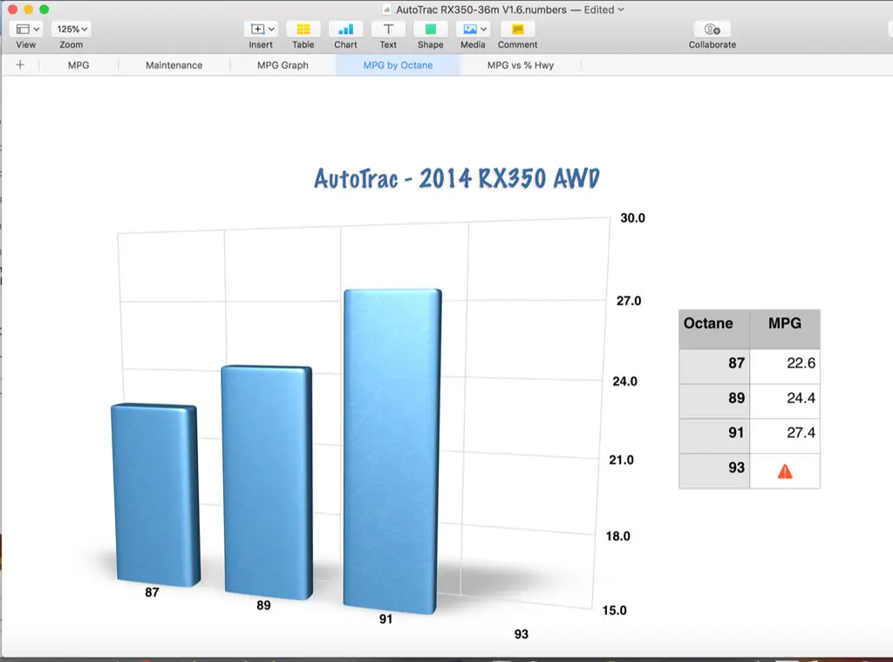
Task: Select the 91 octane bar in chart
Action: click(x=392, y=451)
